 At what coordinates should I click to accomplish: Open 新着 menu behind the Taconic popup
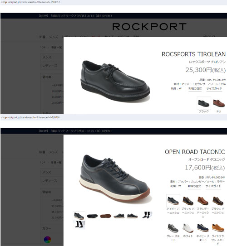[x=42, y=152]
